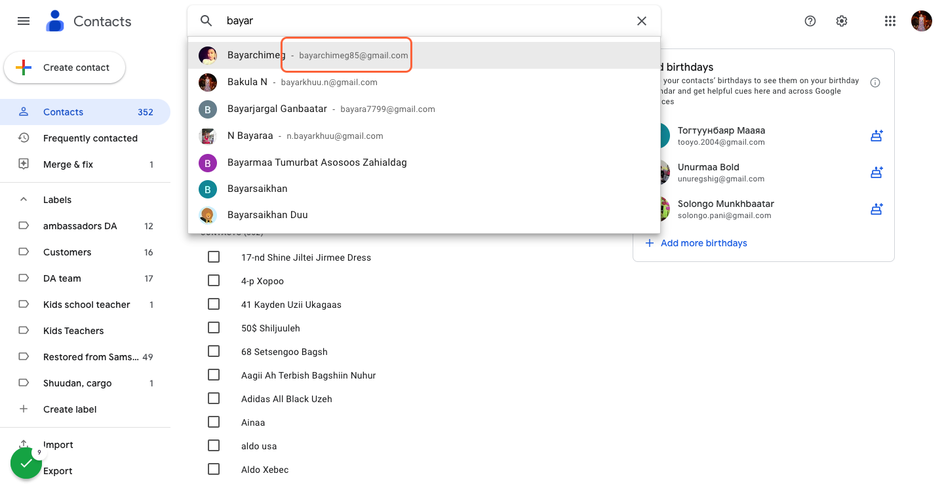This screenshot has height=484, width=944.
Task: Add birthday for Тогтуунбаяр Мааяа
Action: 876,136
